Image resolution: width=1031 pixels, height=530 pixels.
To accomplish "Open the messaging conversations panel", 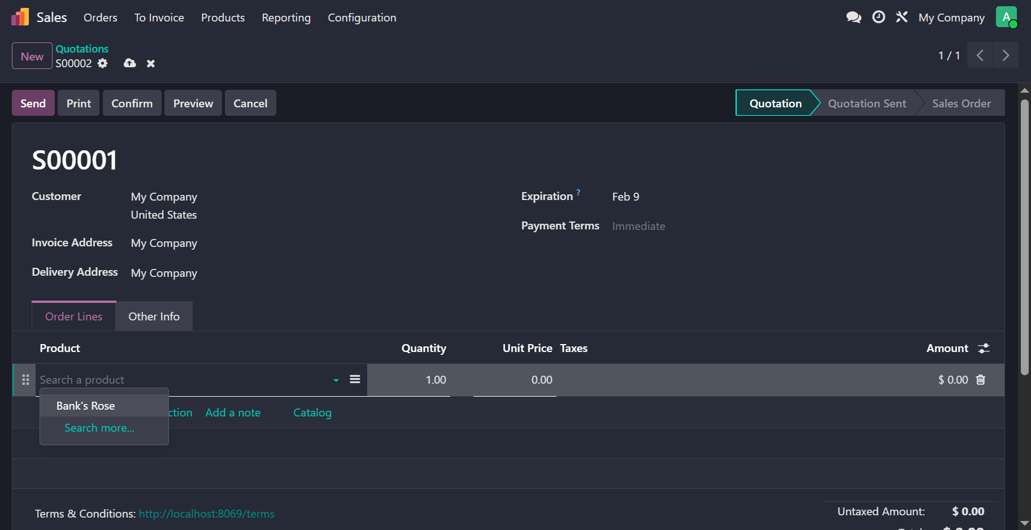I will tap(854, 17).
